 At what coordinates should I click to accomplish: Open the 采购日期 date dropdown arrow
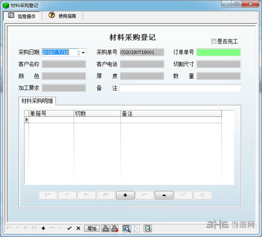[x=83, y=53]
